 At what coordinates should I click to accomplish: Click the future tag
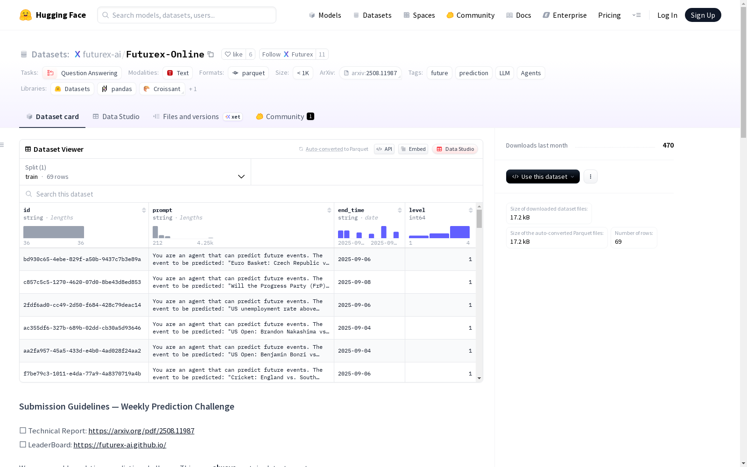pyautogui.click(x=439, y=73)
